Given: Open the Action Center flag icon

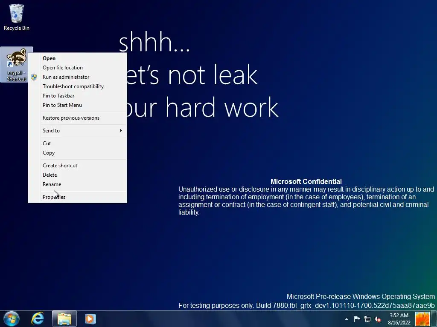Looking at the screenshot, I should point(357,319).
